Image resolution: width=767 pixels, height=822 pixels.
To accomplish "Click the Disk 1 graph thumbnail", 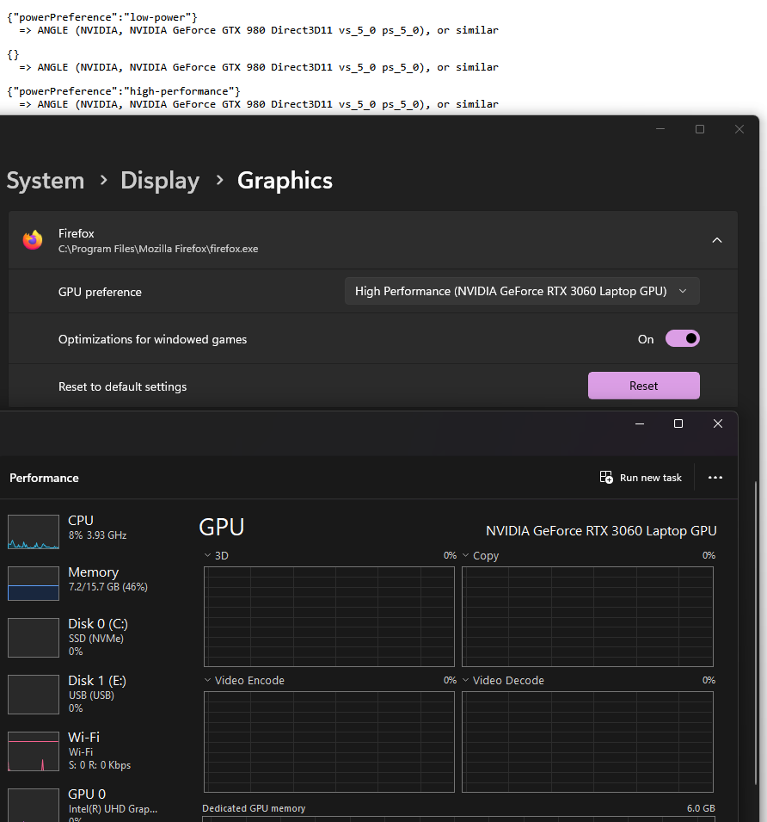I will coord(34,695).
